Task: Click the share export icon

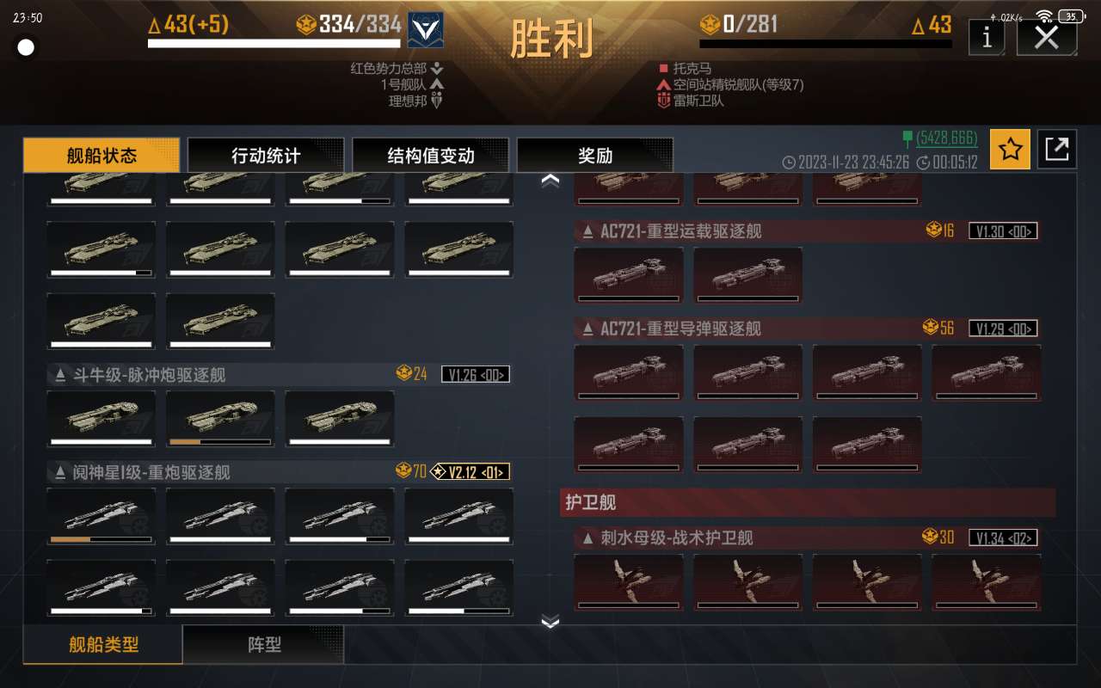Action: (x=1056, y=150)
